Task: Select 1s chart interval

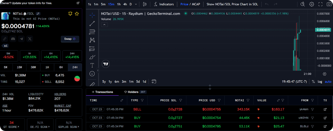Action: 89,4
